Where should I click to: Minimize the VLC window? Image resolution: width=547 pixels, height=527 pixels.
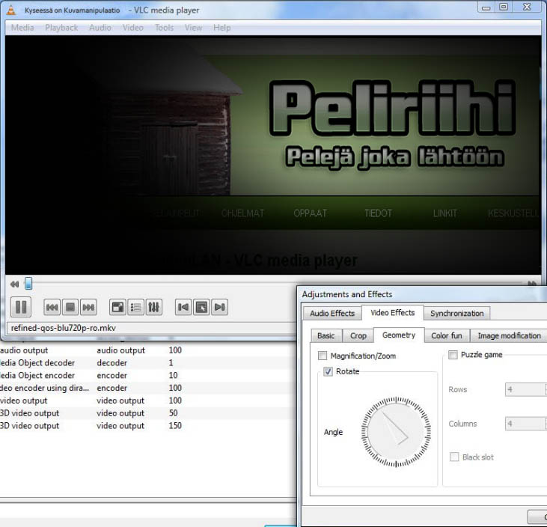[486, 7]
